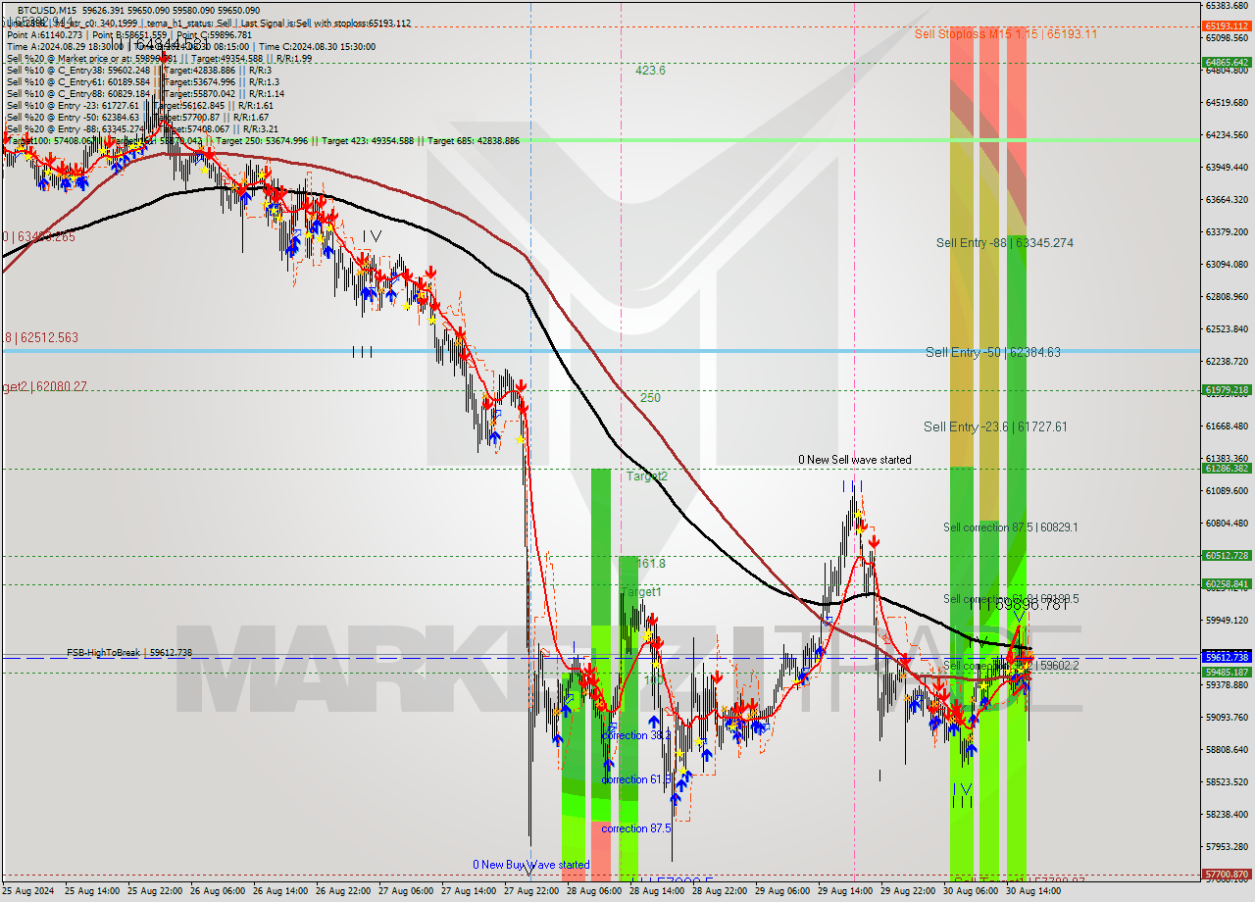
Task: Click the 'Sell Entry -50 | 62384.63' label
Action: 993,352
